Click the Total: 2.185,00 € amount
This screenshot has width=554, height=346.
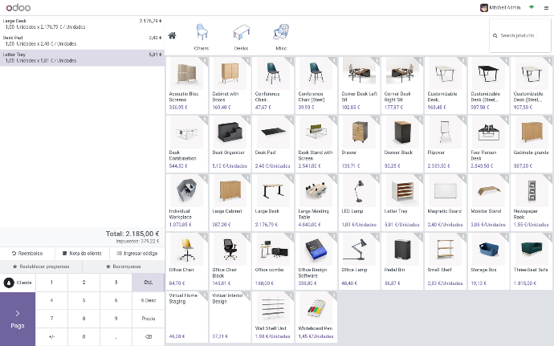pyautogui.click(x=132, y=234)
